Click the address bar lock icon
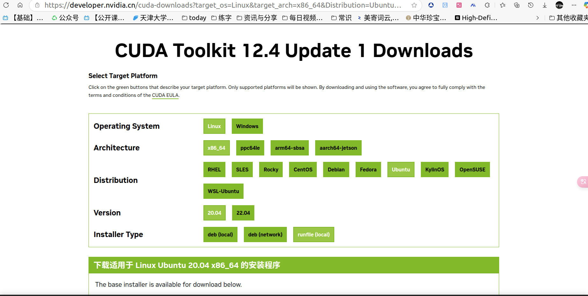Viewport: 588px width, 296px height. (37, 5)
